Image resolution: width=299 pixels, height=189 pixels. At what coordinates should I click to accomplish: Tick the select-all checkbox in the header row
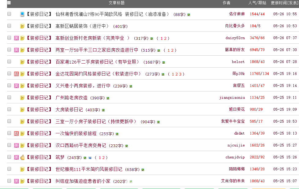[9, 3]
